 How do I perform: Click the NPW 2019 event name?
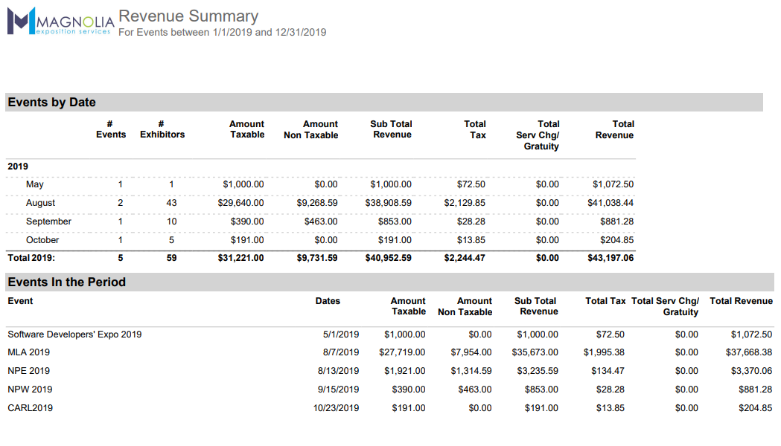click(29, 390)
